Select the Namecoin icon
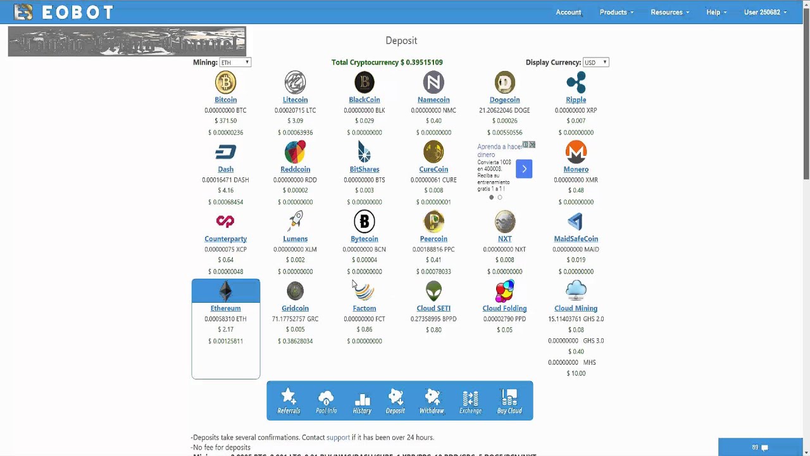810x456 pixels. point(433,82)
